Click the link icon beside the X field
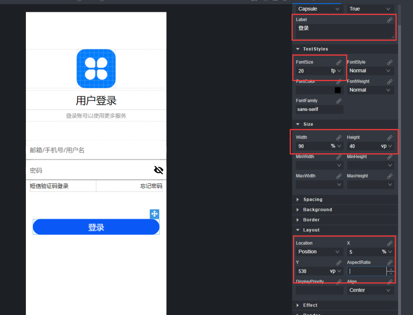The width and height of the screenshot is (413, 315). tap(390, 243)
